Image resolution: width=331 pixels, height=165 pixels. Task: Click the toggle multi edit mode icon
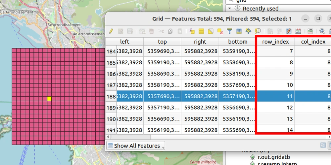(x=120, y=31)
